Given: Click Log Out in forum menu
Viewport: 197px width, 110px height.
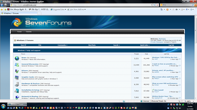Looking at the screenshot, I should 171,45.
